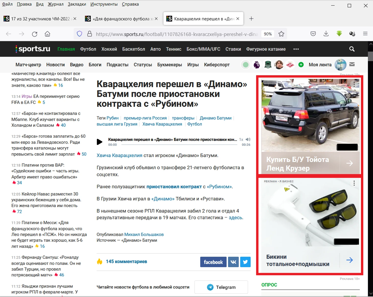Switch to the «Для французского футбола» tab
Screen dimensions: 373x297
pos(121,19)
